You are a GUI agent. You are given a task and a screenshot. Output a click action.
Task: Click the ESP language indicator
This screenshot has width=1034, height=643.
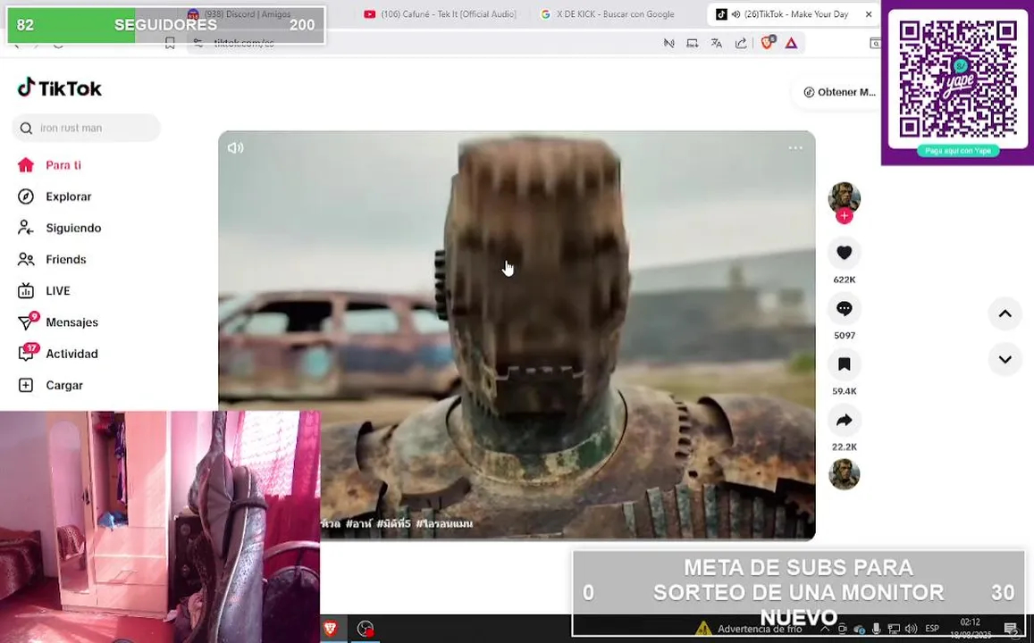pos(932,629)
